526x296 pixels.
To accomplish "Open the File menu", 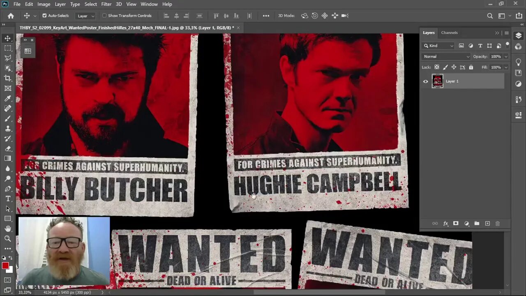I will point(17,4).
